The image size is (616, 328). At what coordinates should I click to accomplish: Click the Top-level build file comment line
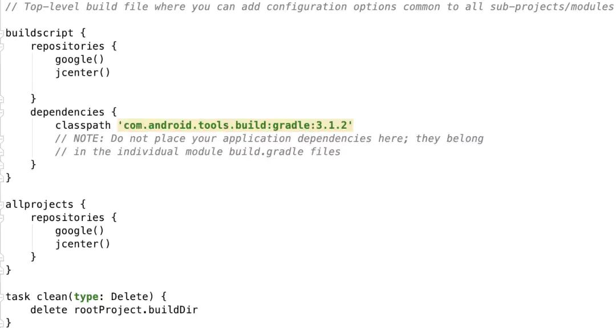pyautogui.click(x=308, y=7)
